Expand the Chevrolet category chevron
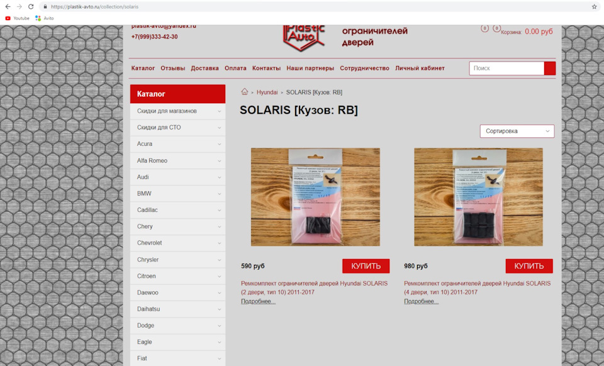The width and height of the screenshot is (604, 366). pos(219,243)
